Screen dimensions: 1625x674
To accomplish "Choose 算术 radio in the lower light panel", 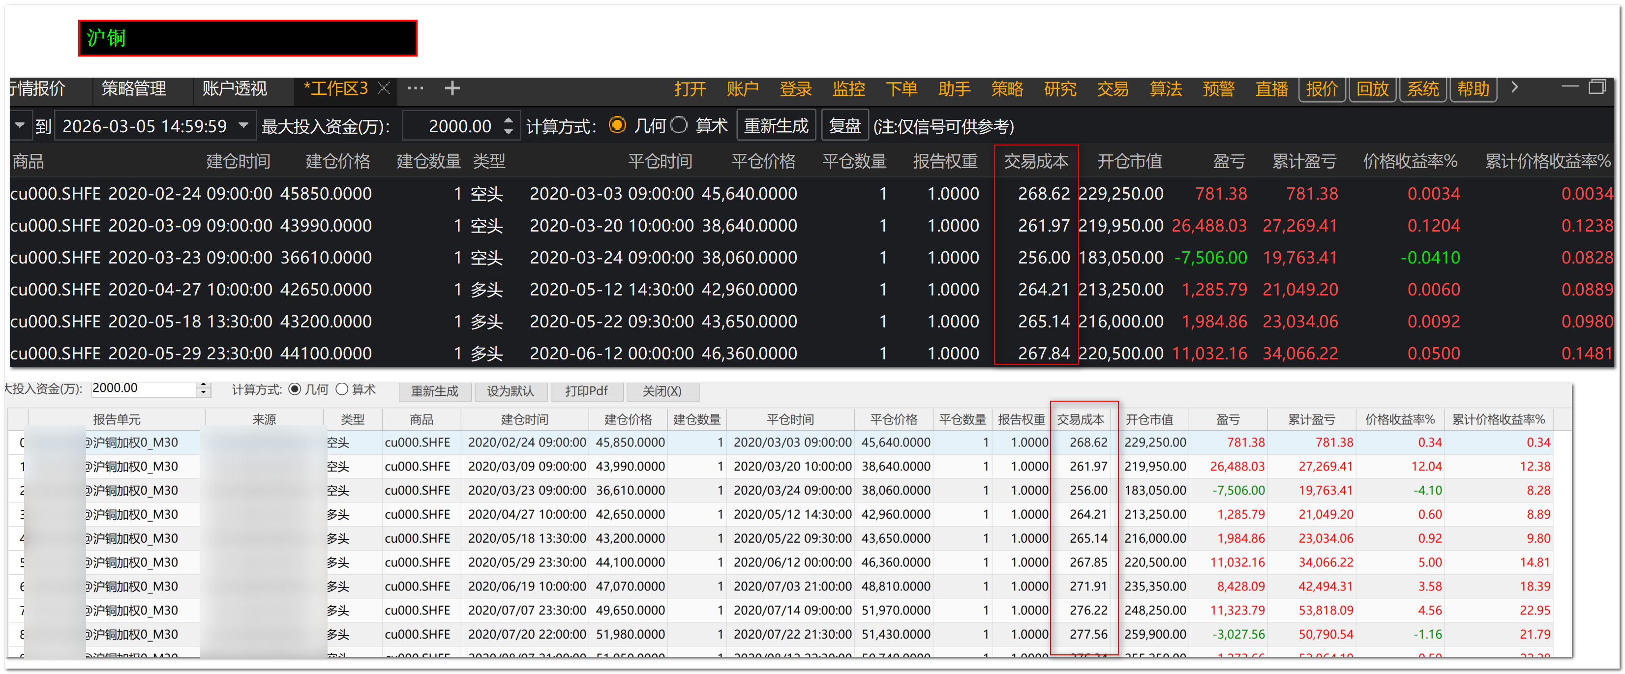I will tap(342, 390).
